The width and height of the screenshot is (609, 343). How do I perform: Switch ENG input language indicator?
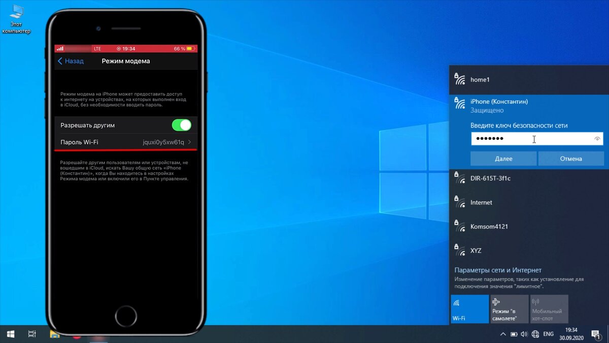pos(549,334)
